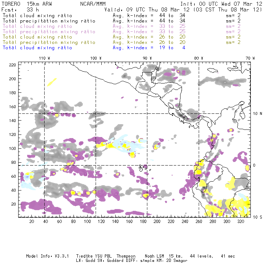
Task: Click the '70 W' longitude label
Action: click(x=250, y=58)
